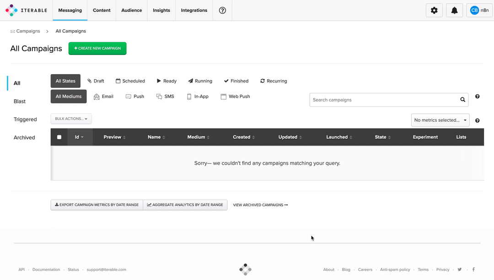This screenshot has height=280, width=494.
Task: Switch to the Triggered campaigns tab
Action: [x=25, y=119]
